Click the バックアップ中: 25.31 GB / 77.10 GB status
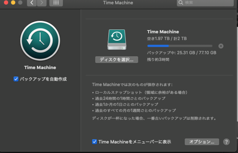The height and width of the screenshot is (153, 238). coord(182,53)
